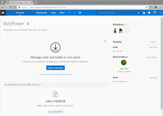Click the builds chart icon next to 75%
163x116 pixels.
[121, 69]
